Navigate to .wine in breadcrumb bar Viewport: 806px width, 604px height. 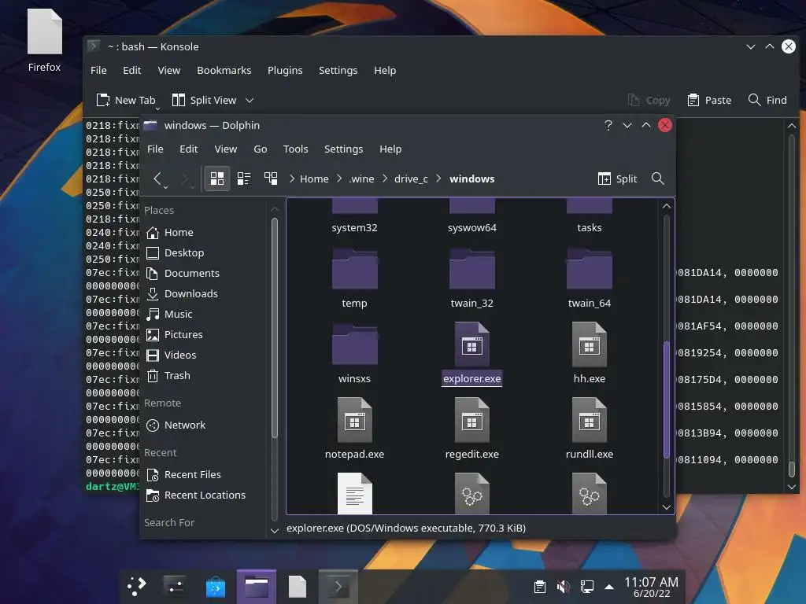point(362,179)
